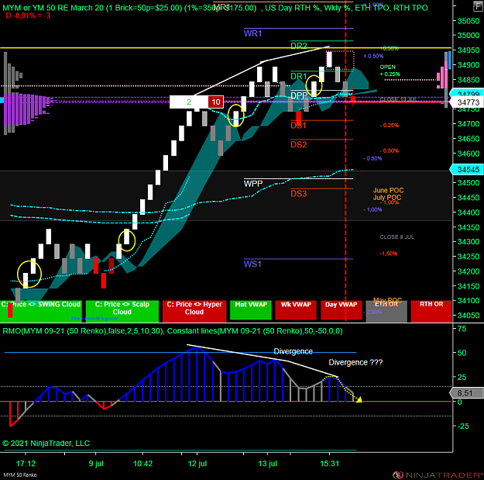This screenshot has height=480, width=484.
Task: Click the green '+ 0.25%' label
Action: (x=390, y=74)
